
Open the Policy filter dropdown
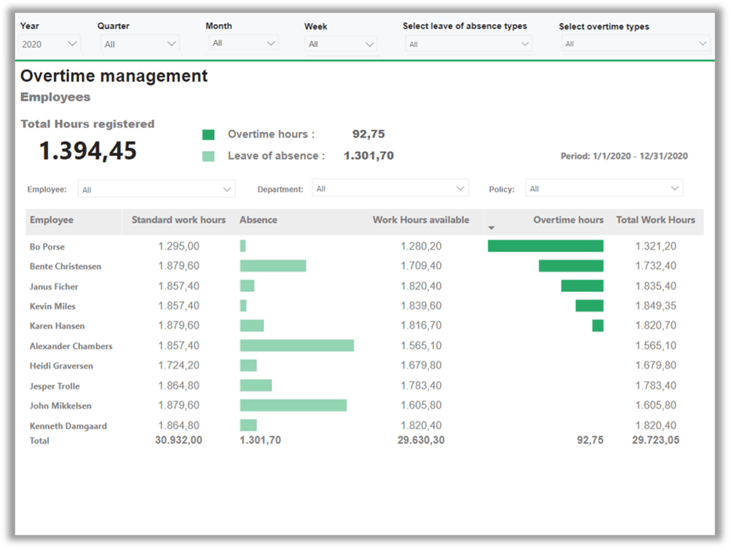tap(604, 188)
